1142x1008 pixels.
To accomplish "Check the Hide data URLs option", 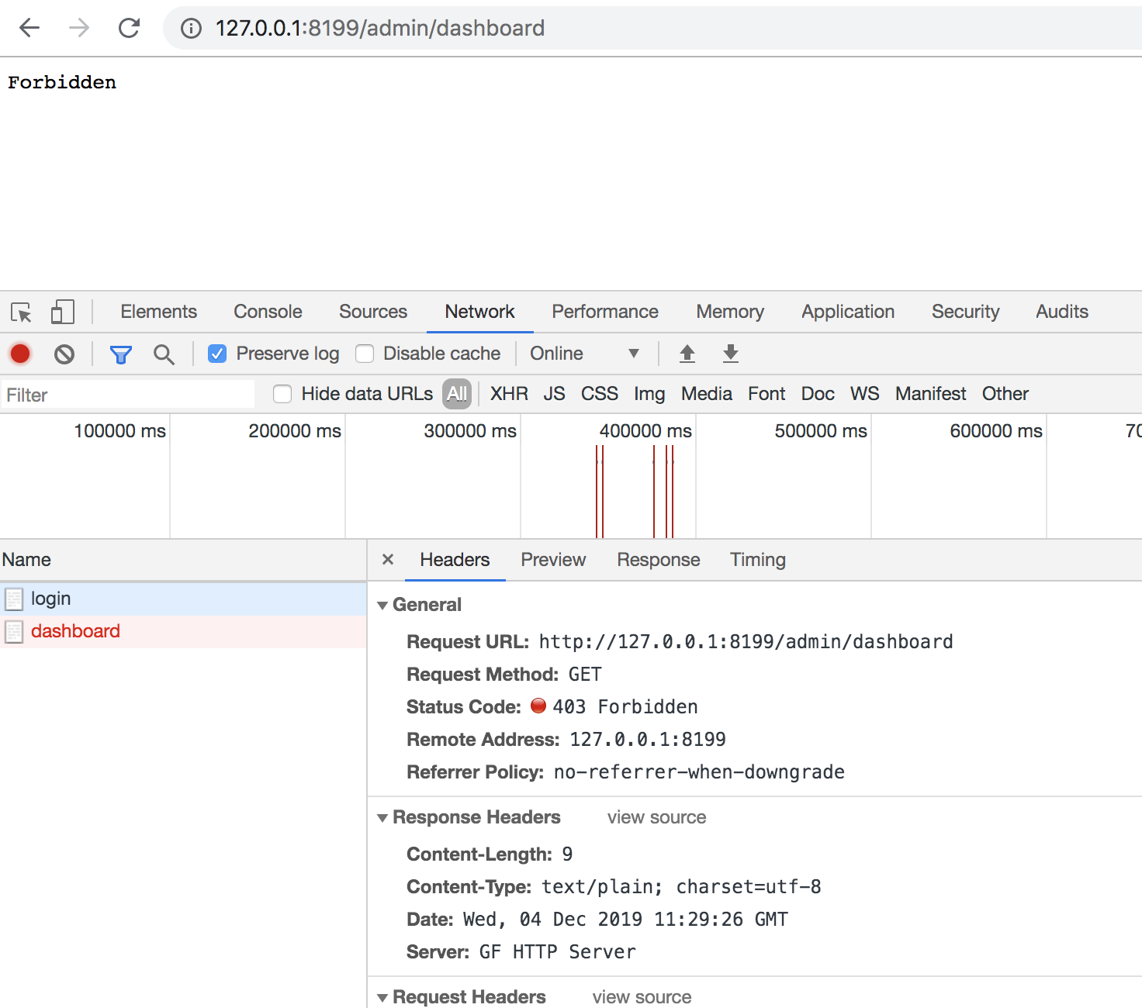I will click(282, 395).
